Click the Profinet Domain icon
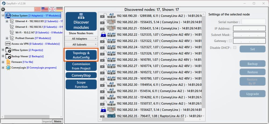The image size is (269, 124). coord(12,38)
